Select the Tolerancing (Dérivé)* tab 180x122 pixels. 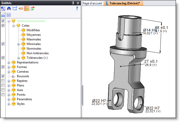[124, 3]
